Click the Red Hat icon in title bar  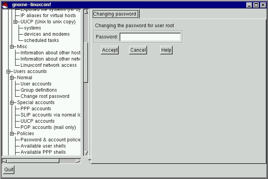coord(5,5)
